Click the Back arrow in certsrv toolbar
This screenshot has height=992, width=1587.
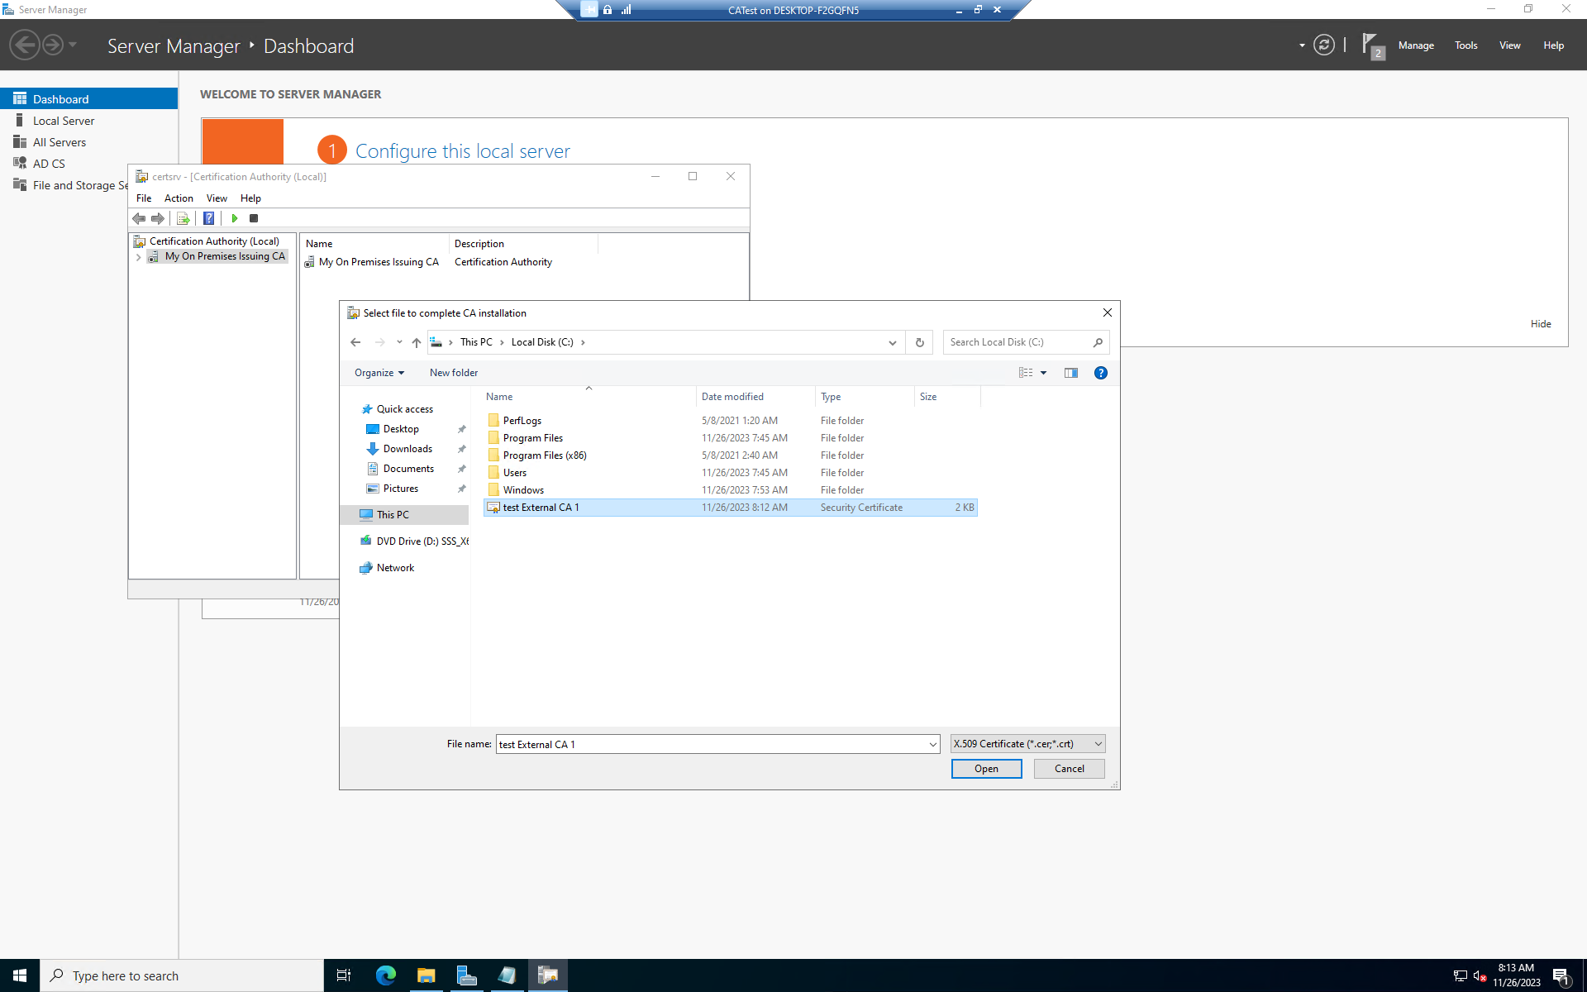pos(139,218)
